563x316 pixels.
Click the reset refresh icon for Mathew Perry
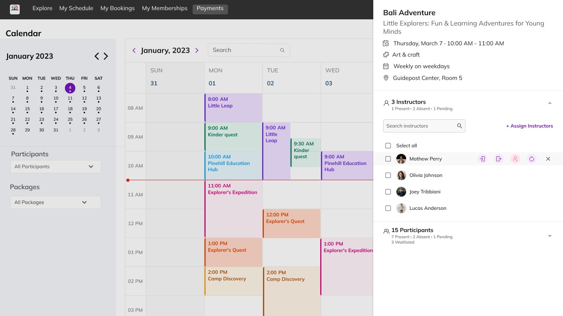532,159
